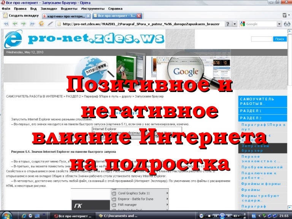Viewport: 292px width, 219px height.
Task: Click the 'Поиск' button on the website
Action: coord(280,39)
